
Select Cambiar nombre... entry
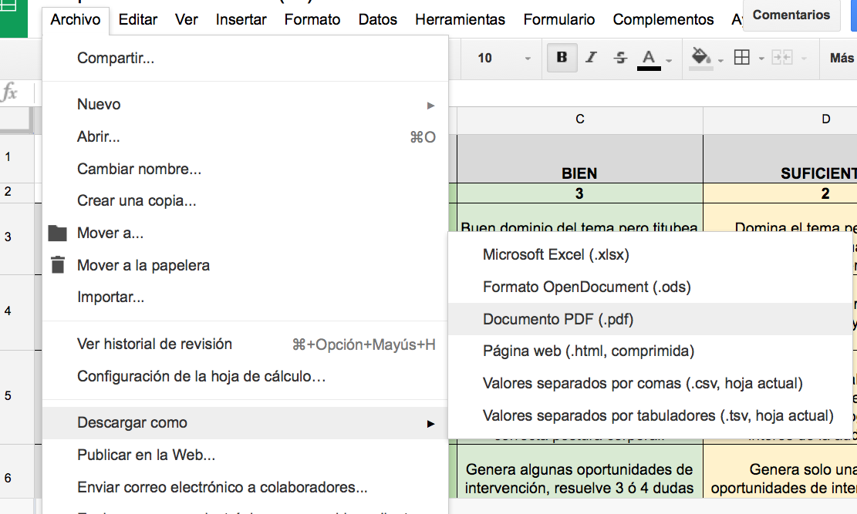click(x=245, y=169)
